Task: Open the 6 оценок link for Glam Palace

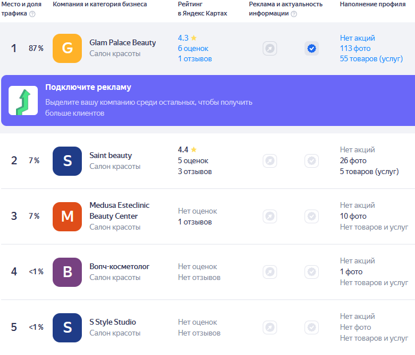Action: click(193, 48)
